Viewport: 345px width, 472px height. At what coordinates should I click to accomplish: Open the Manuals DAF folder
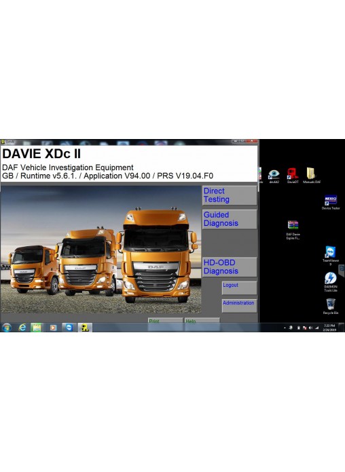point(312,176)
